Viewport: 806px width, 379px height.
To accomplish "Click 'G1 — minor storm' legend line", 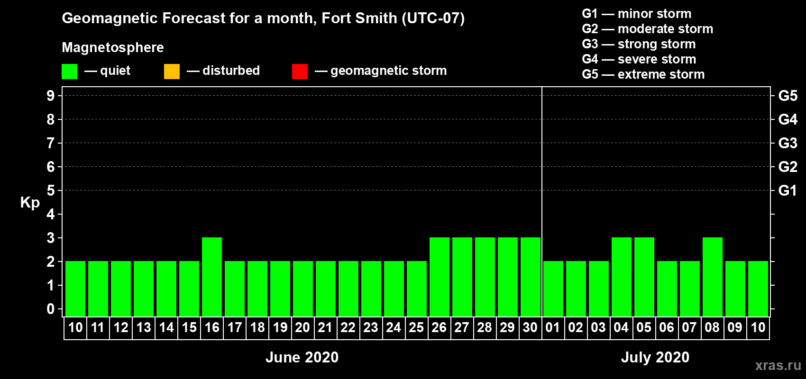I will point(637,14).
